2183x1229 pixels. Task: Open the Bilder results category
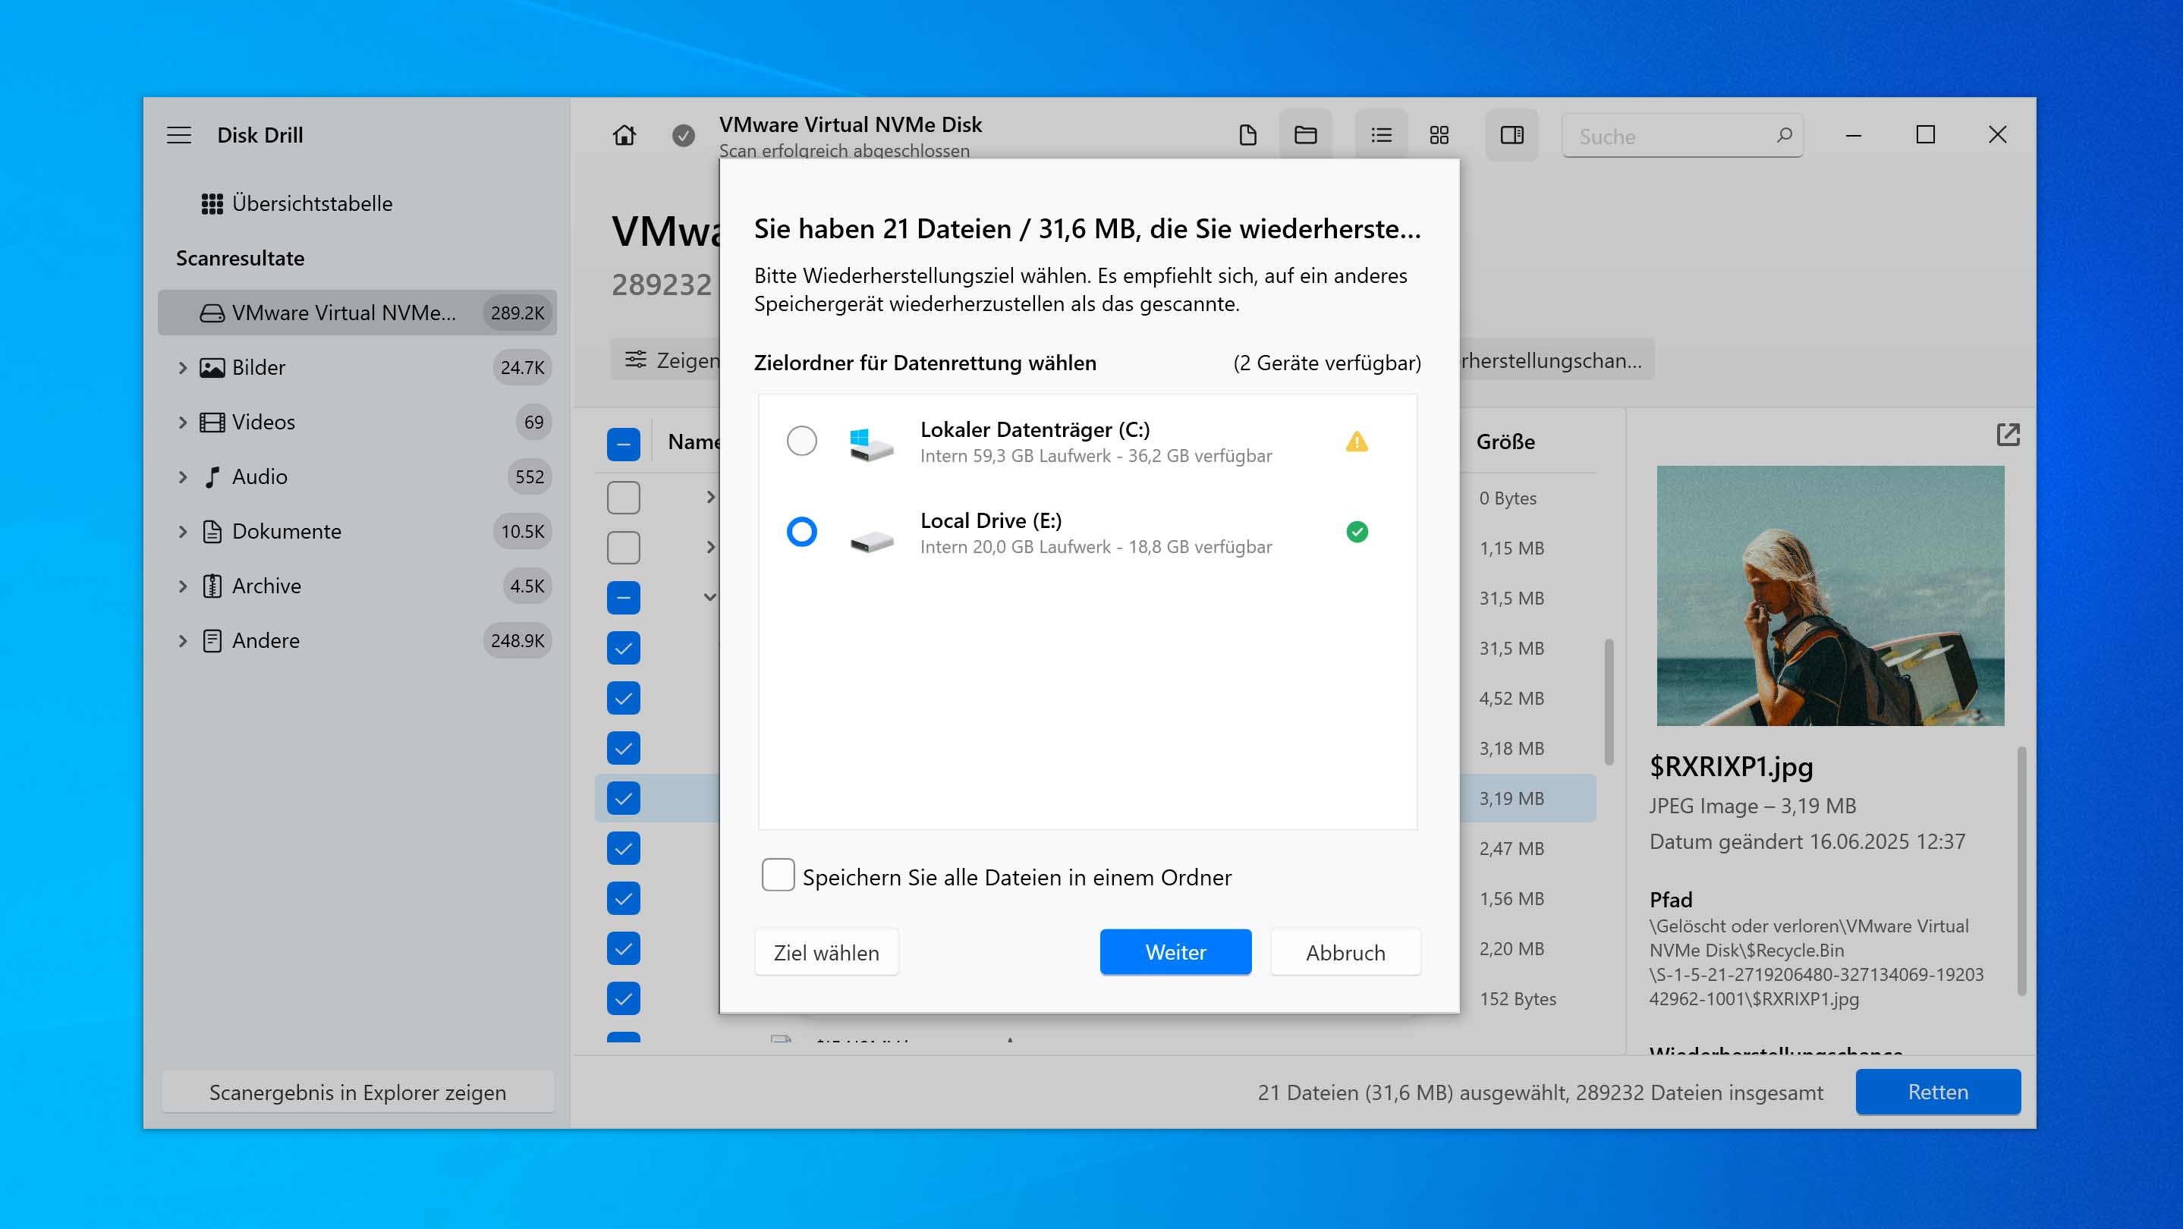(x=357, y=368)
